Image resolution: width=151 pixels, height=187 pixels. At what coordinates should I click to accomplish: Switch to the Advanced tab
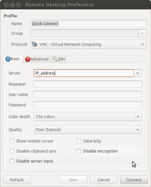37,59
